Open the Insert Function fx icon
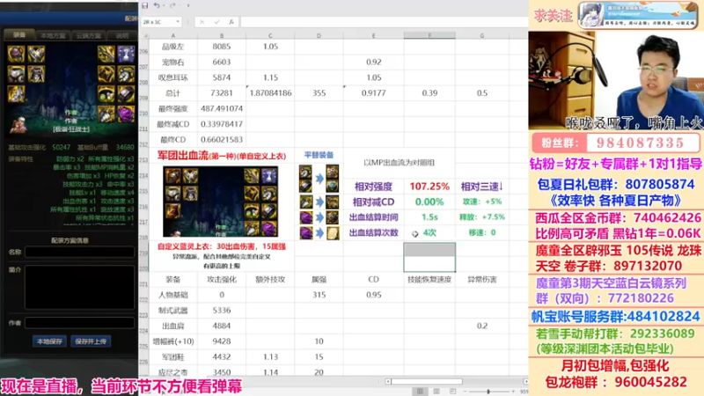This screenshot has height=396, width=704. pyautogui.click(x=231, y=21)
